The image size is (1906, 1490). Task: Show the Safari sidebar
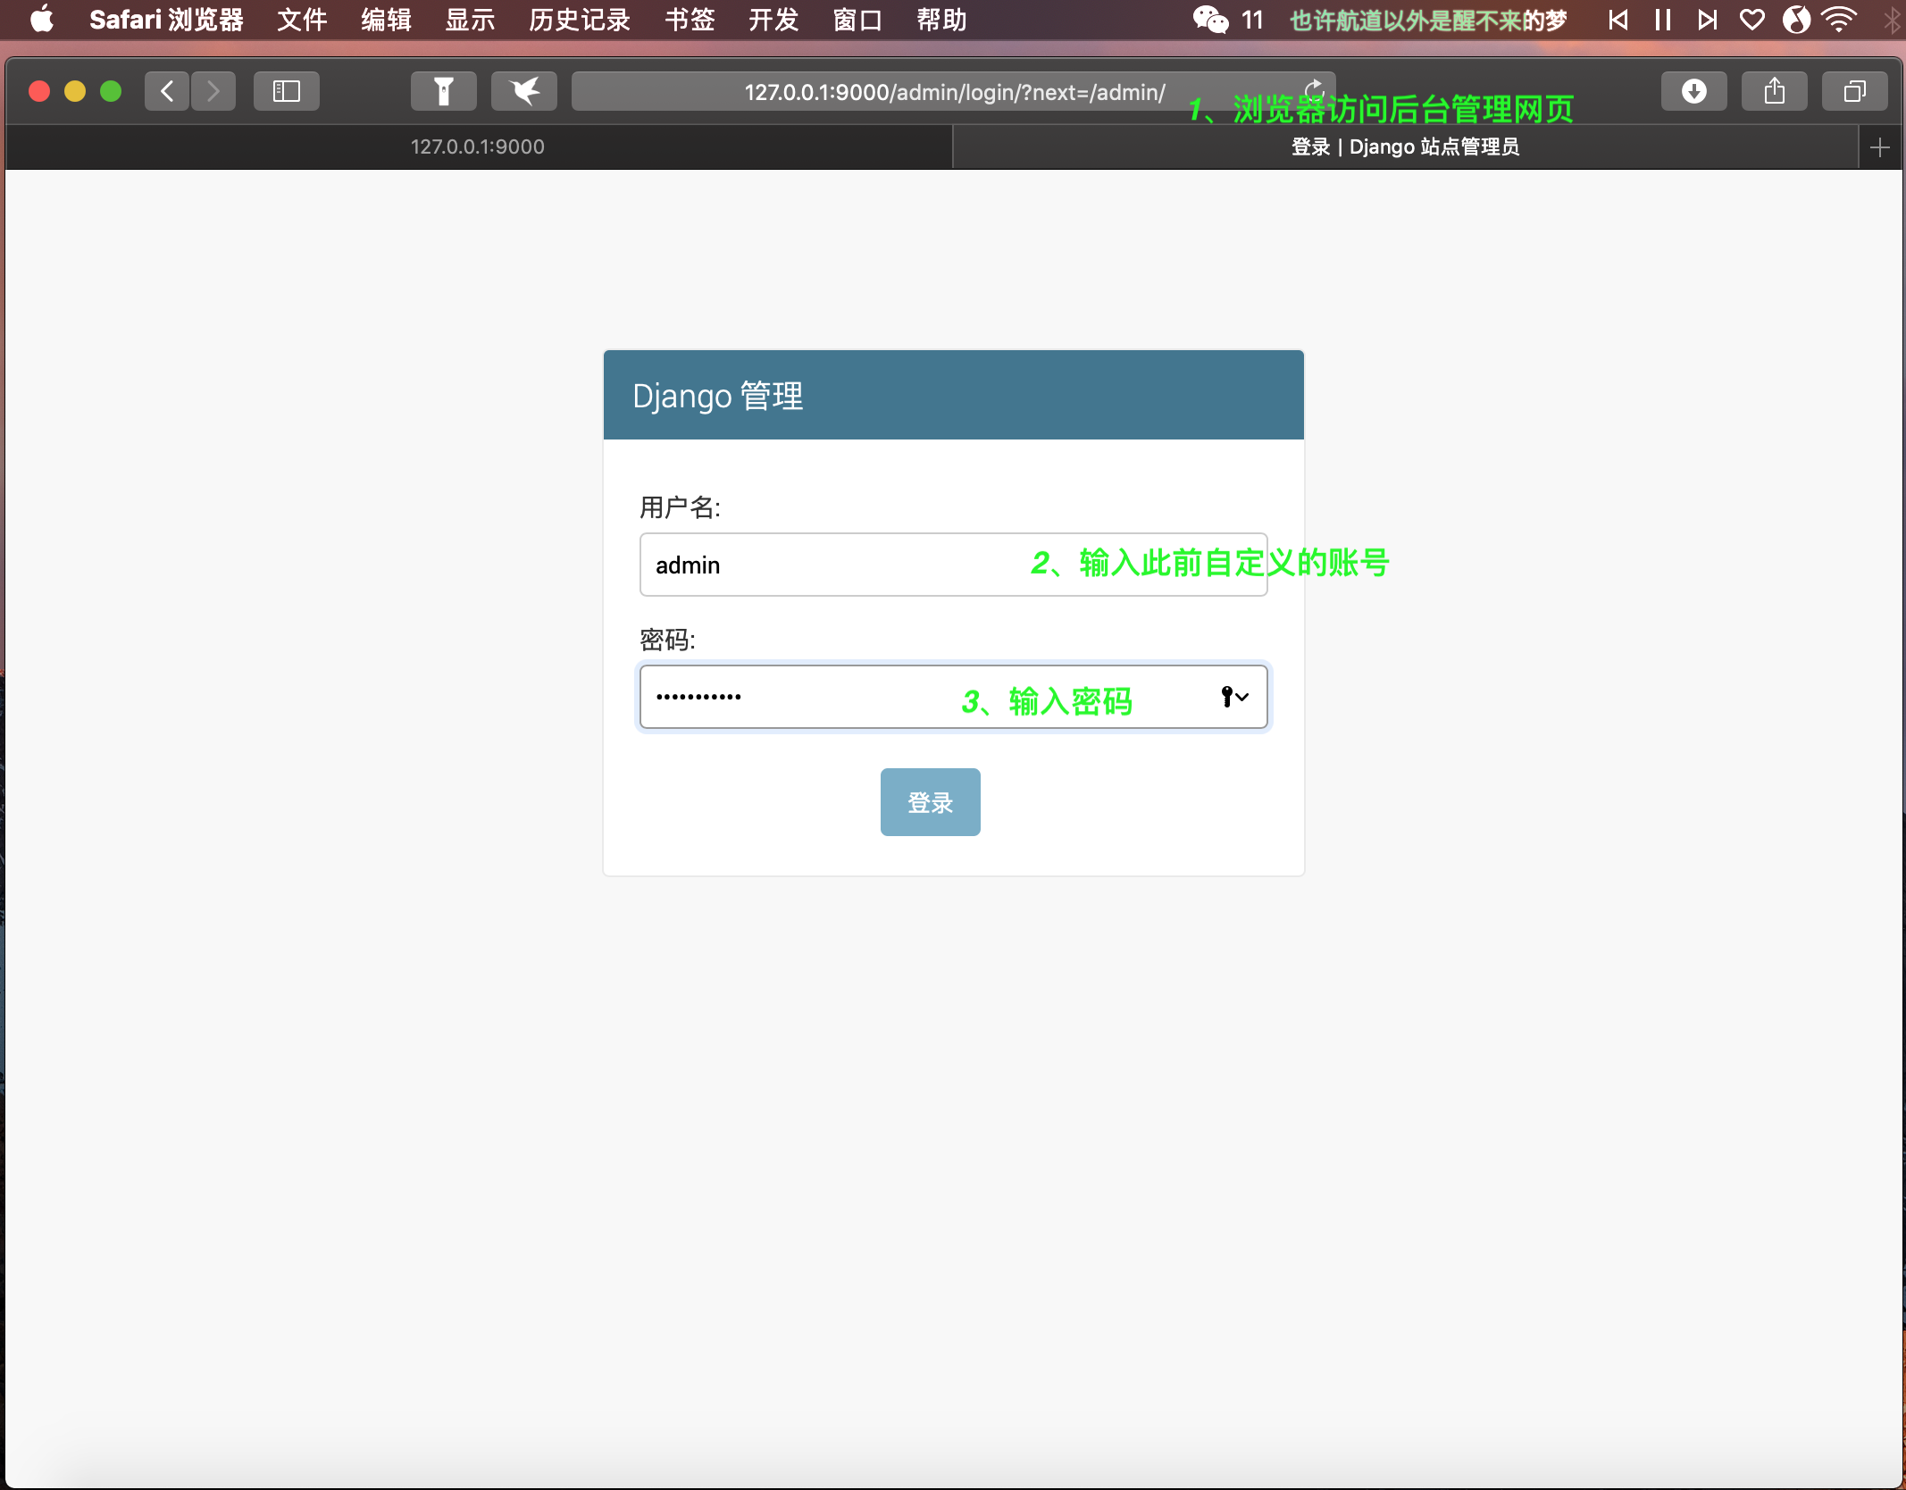click(x=287, y=91)
